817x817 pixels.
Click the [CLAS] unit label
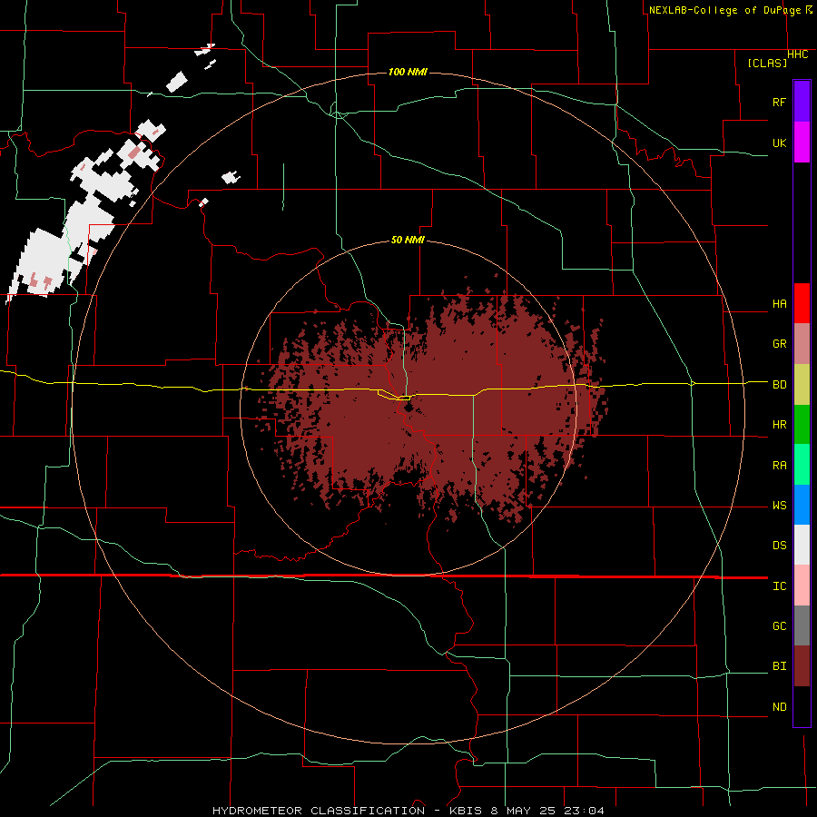tap(767, 63)
